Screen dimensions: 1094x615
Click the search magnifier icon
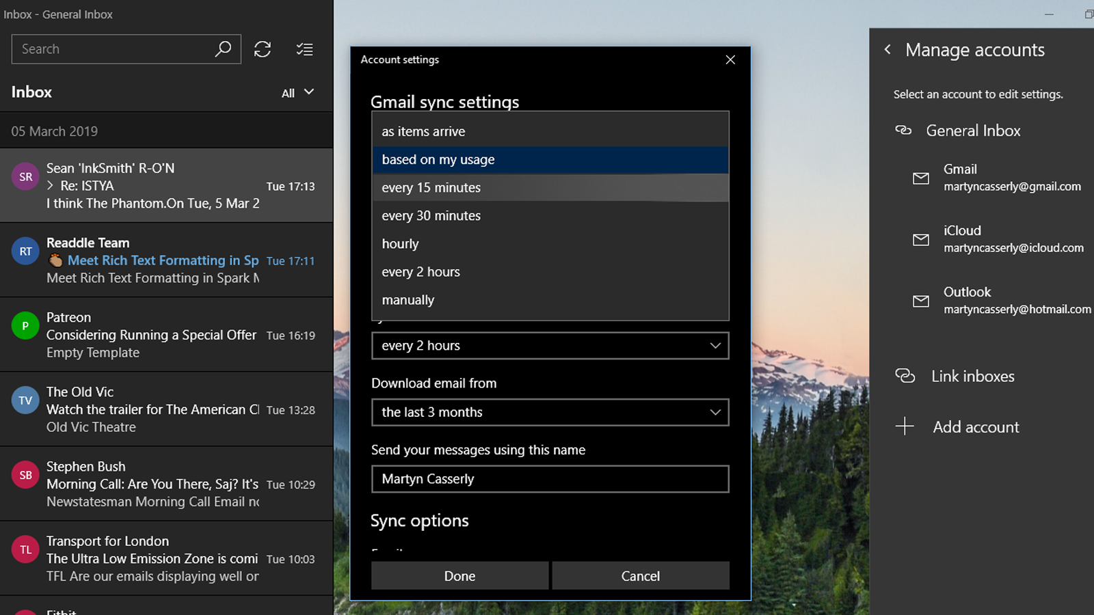(223, 49)
